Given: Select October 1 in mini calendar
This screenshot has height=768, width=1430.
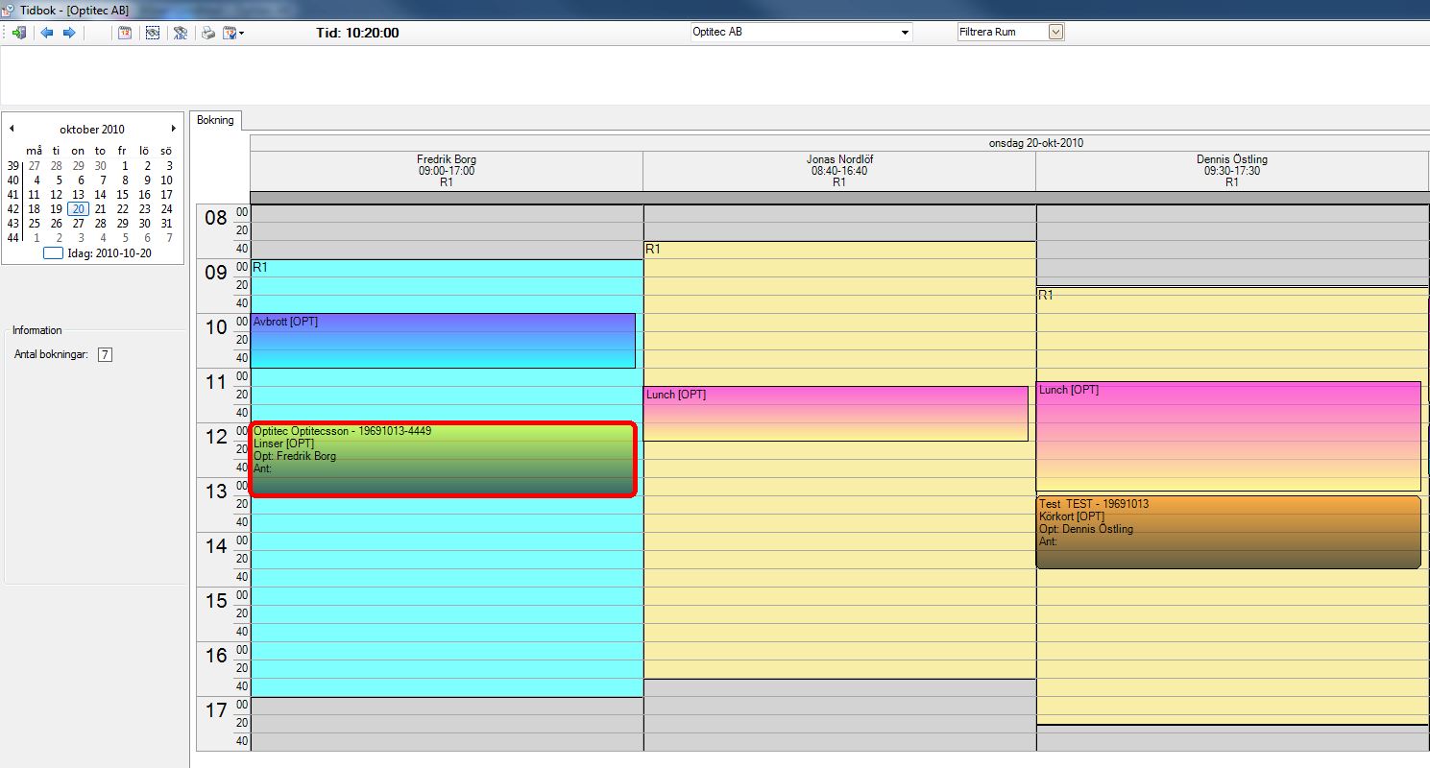Looking at the screenshot, I should (124, 165).
